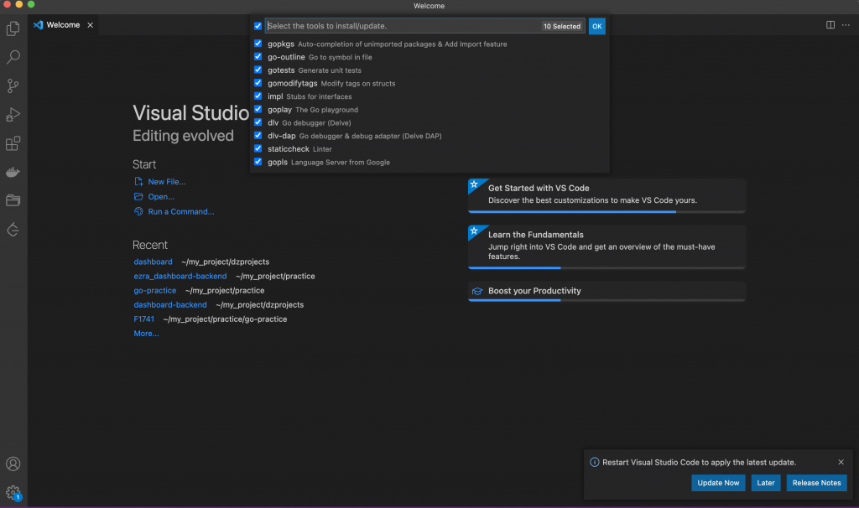The width and height of the screenshot is (859, 508).
Task: Open the Source Control view
Action: pos(13,86)
